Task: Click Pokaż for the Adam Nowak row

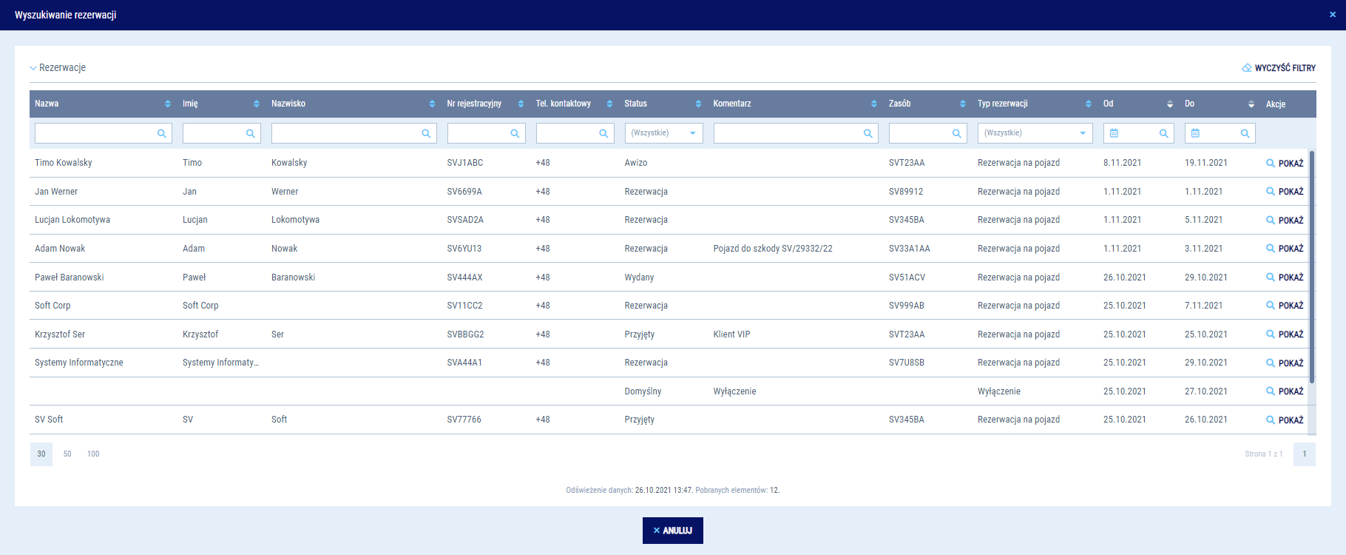Action: pyautogui.click(x=1285, y=249)
